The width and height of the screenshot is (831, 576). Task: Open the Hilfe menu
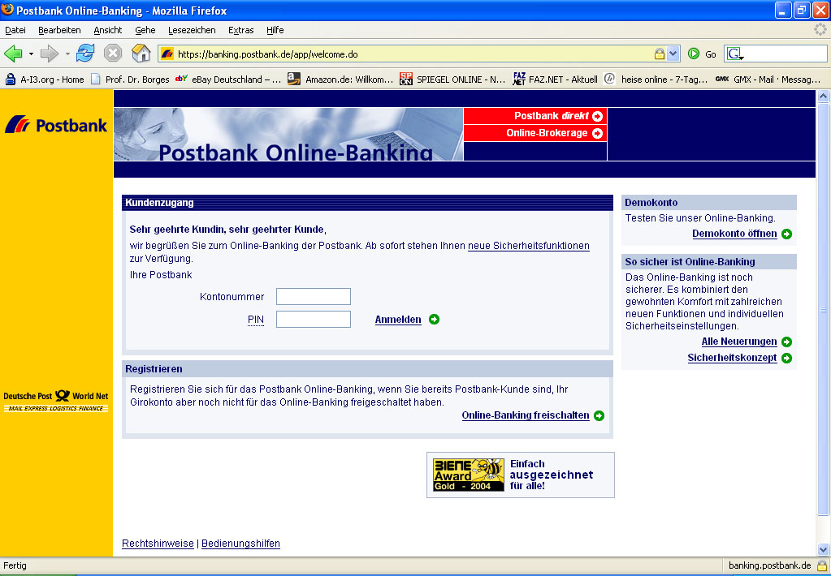275,30
